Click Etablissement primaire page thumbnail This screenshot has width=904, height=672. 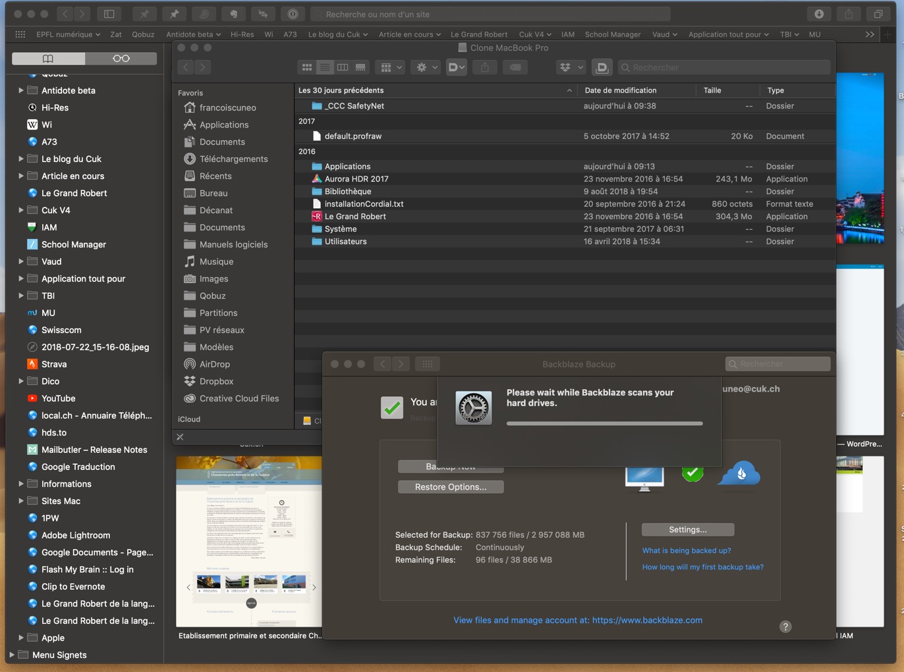tap(249, 541)
